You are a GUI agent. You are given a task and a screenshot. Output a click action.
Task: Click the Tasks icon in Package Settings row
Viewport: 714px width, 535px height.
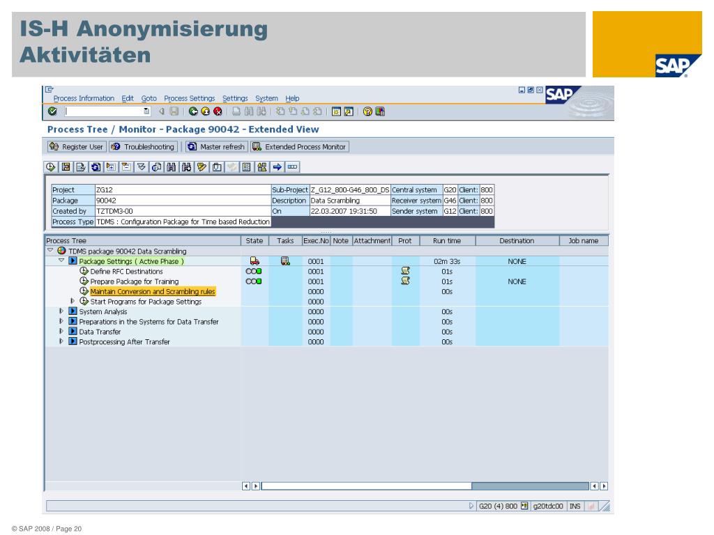pyautogui.click(x=285, y=261)
